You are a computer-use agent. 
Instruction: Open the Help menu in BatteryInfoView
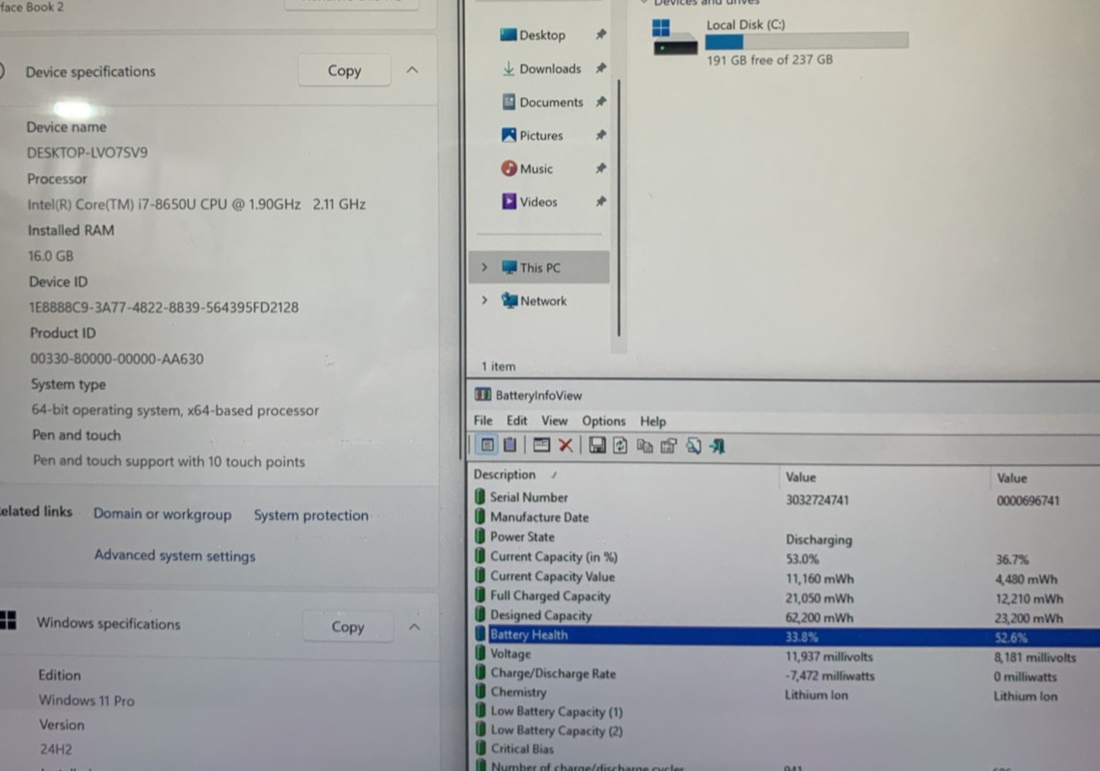pos(652,422)
